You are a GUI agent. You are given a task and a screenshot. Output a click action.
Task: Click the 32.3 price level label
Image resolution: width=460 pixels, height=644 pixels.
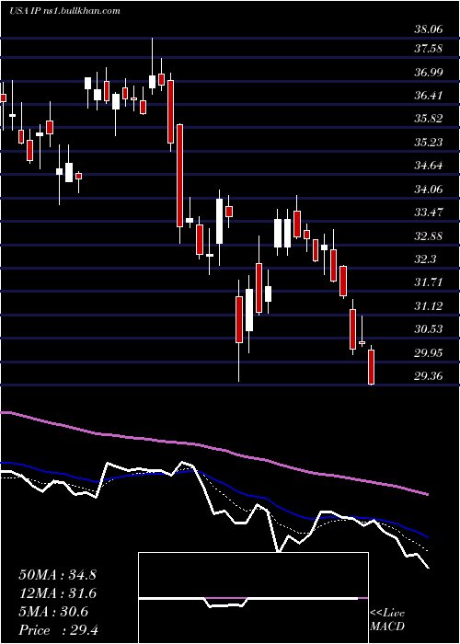coord(425,259)
